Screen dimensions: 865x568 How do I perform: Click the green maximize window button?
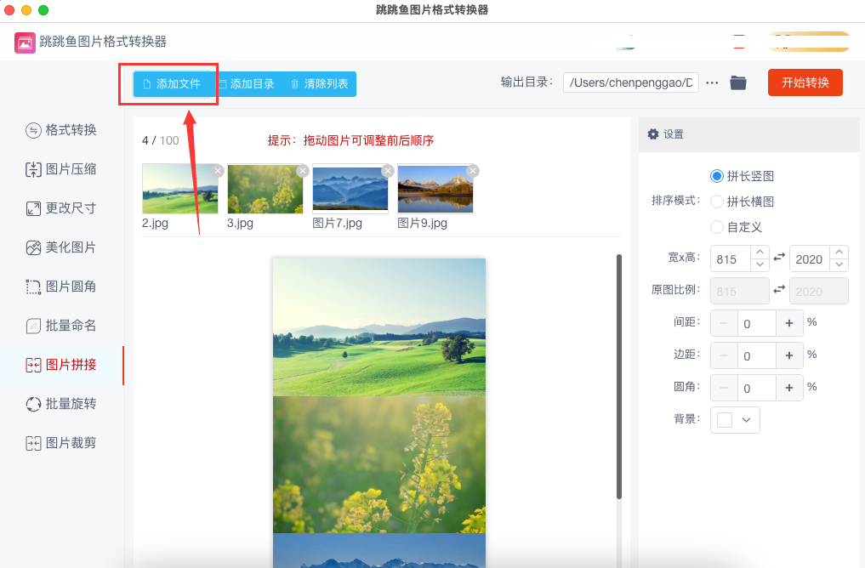click(x=43, y=10)
